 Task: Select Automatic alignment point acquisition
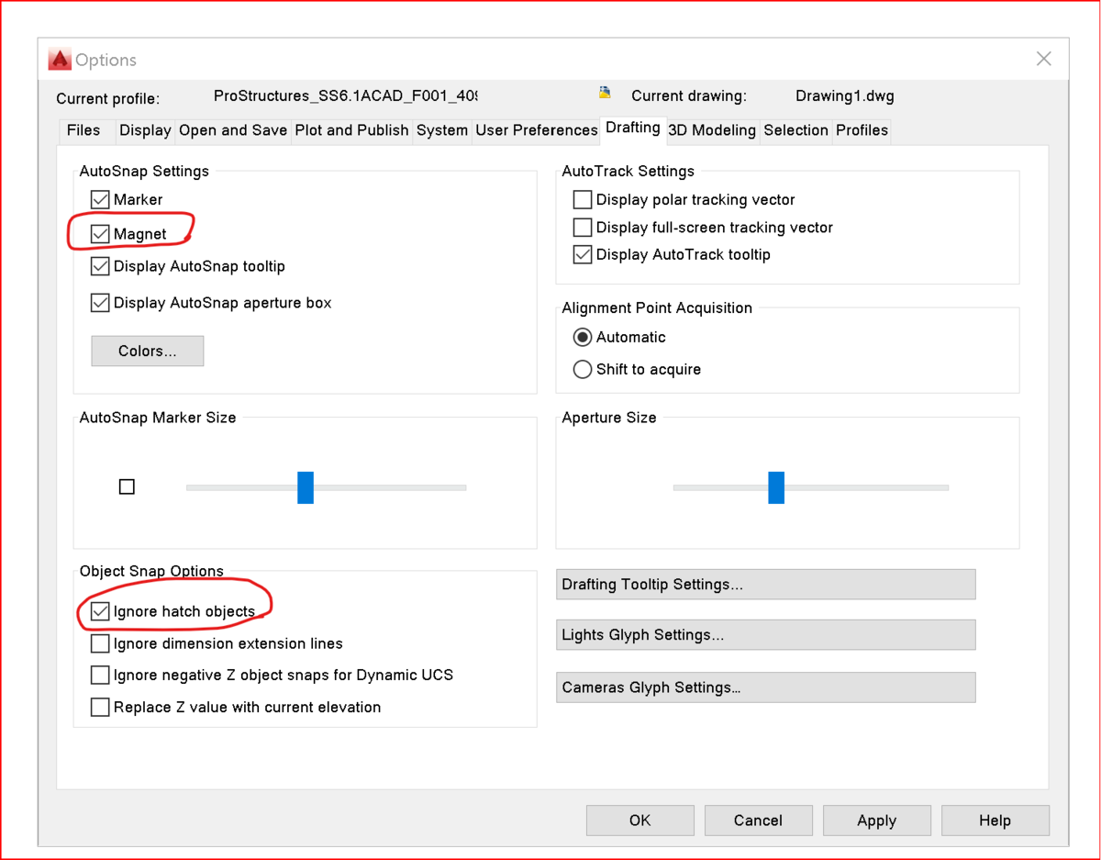tap(583, 337)
